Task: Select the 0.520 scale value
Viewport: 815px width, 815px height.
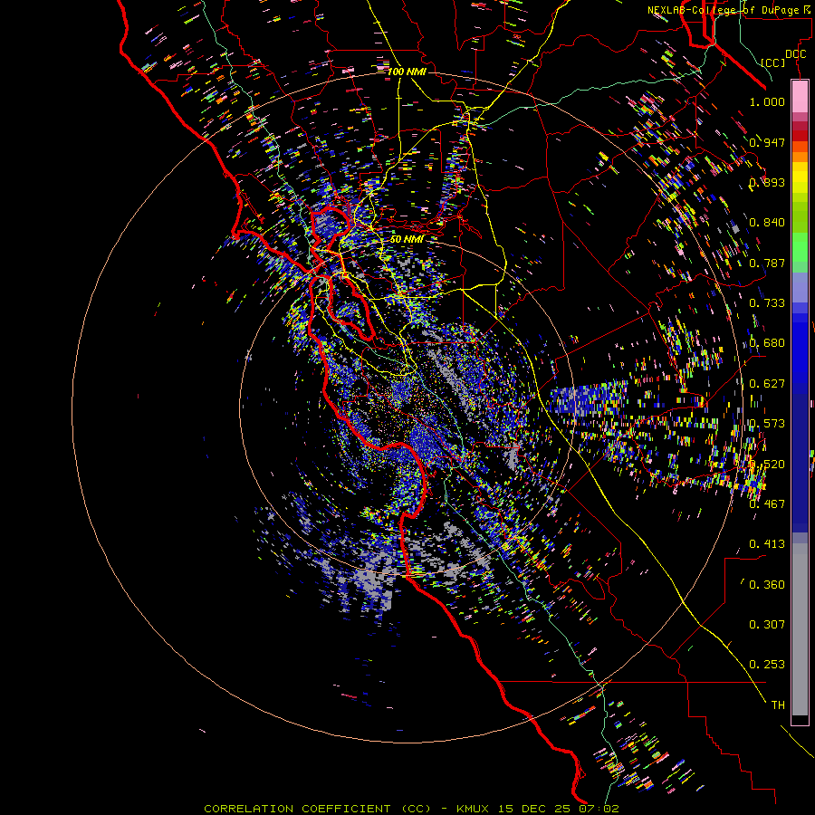Action: [767, 464]
